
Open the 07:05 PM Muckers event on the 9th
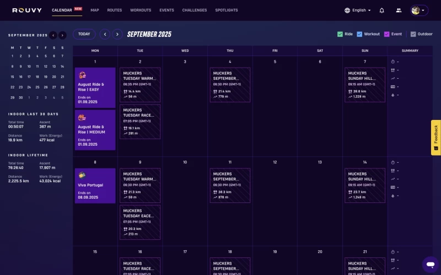140,222
